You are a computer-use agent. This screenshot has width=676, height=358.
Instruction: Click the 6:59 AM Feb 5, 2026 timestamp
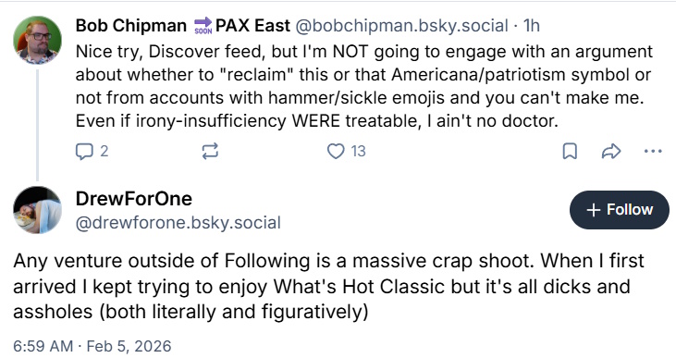92,346
